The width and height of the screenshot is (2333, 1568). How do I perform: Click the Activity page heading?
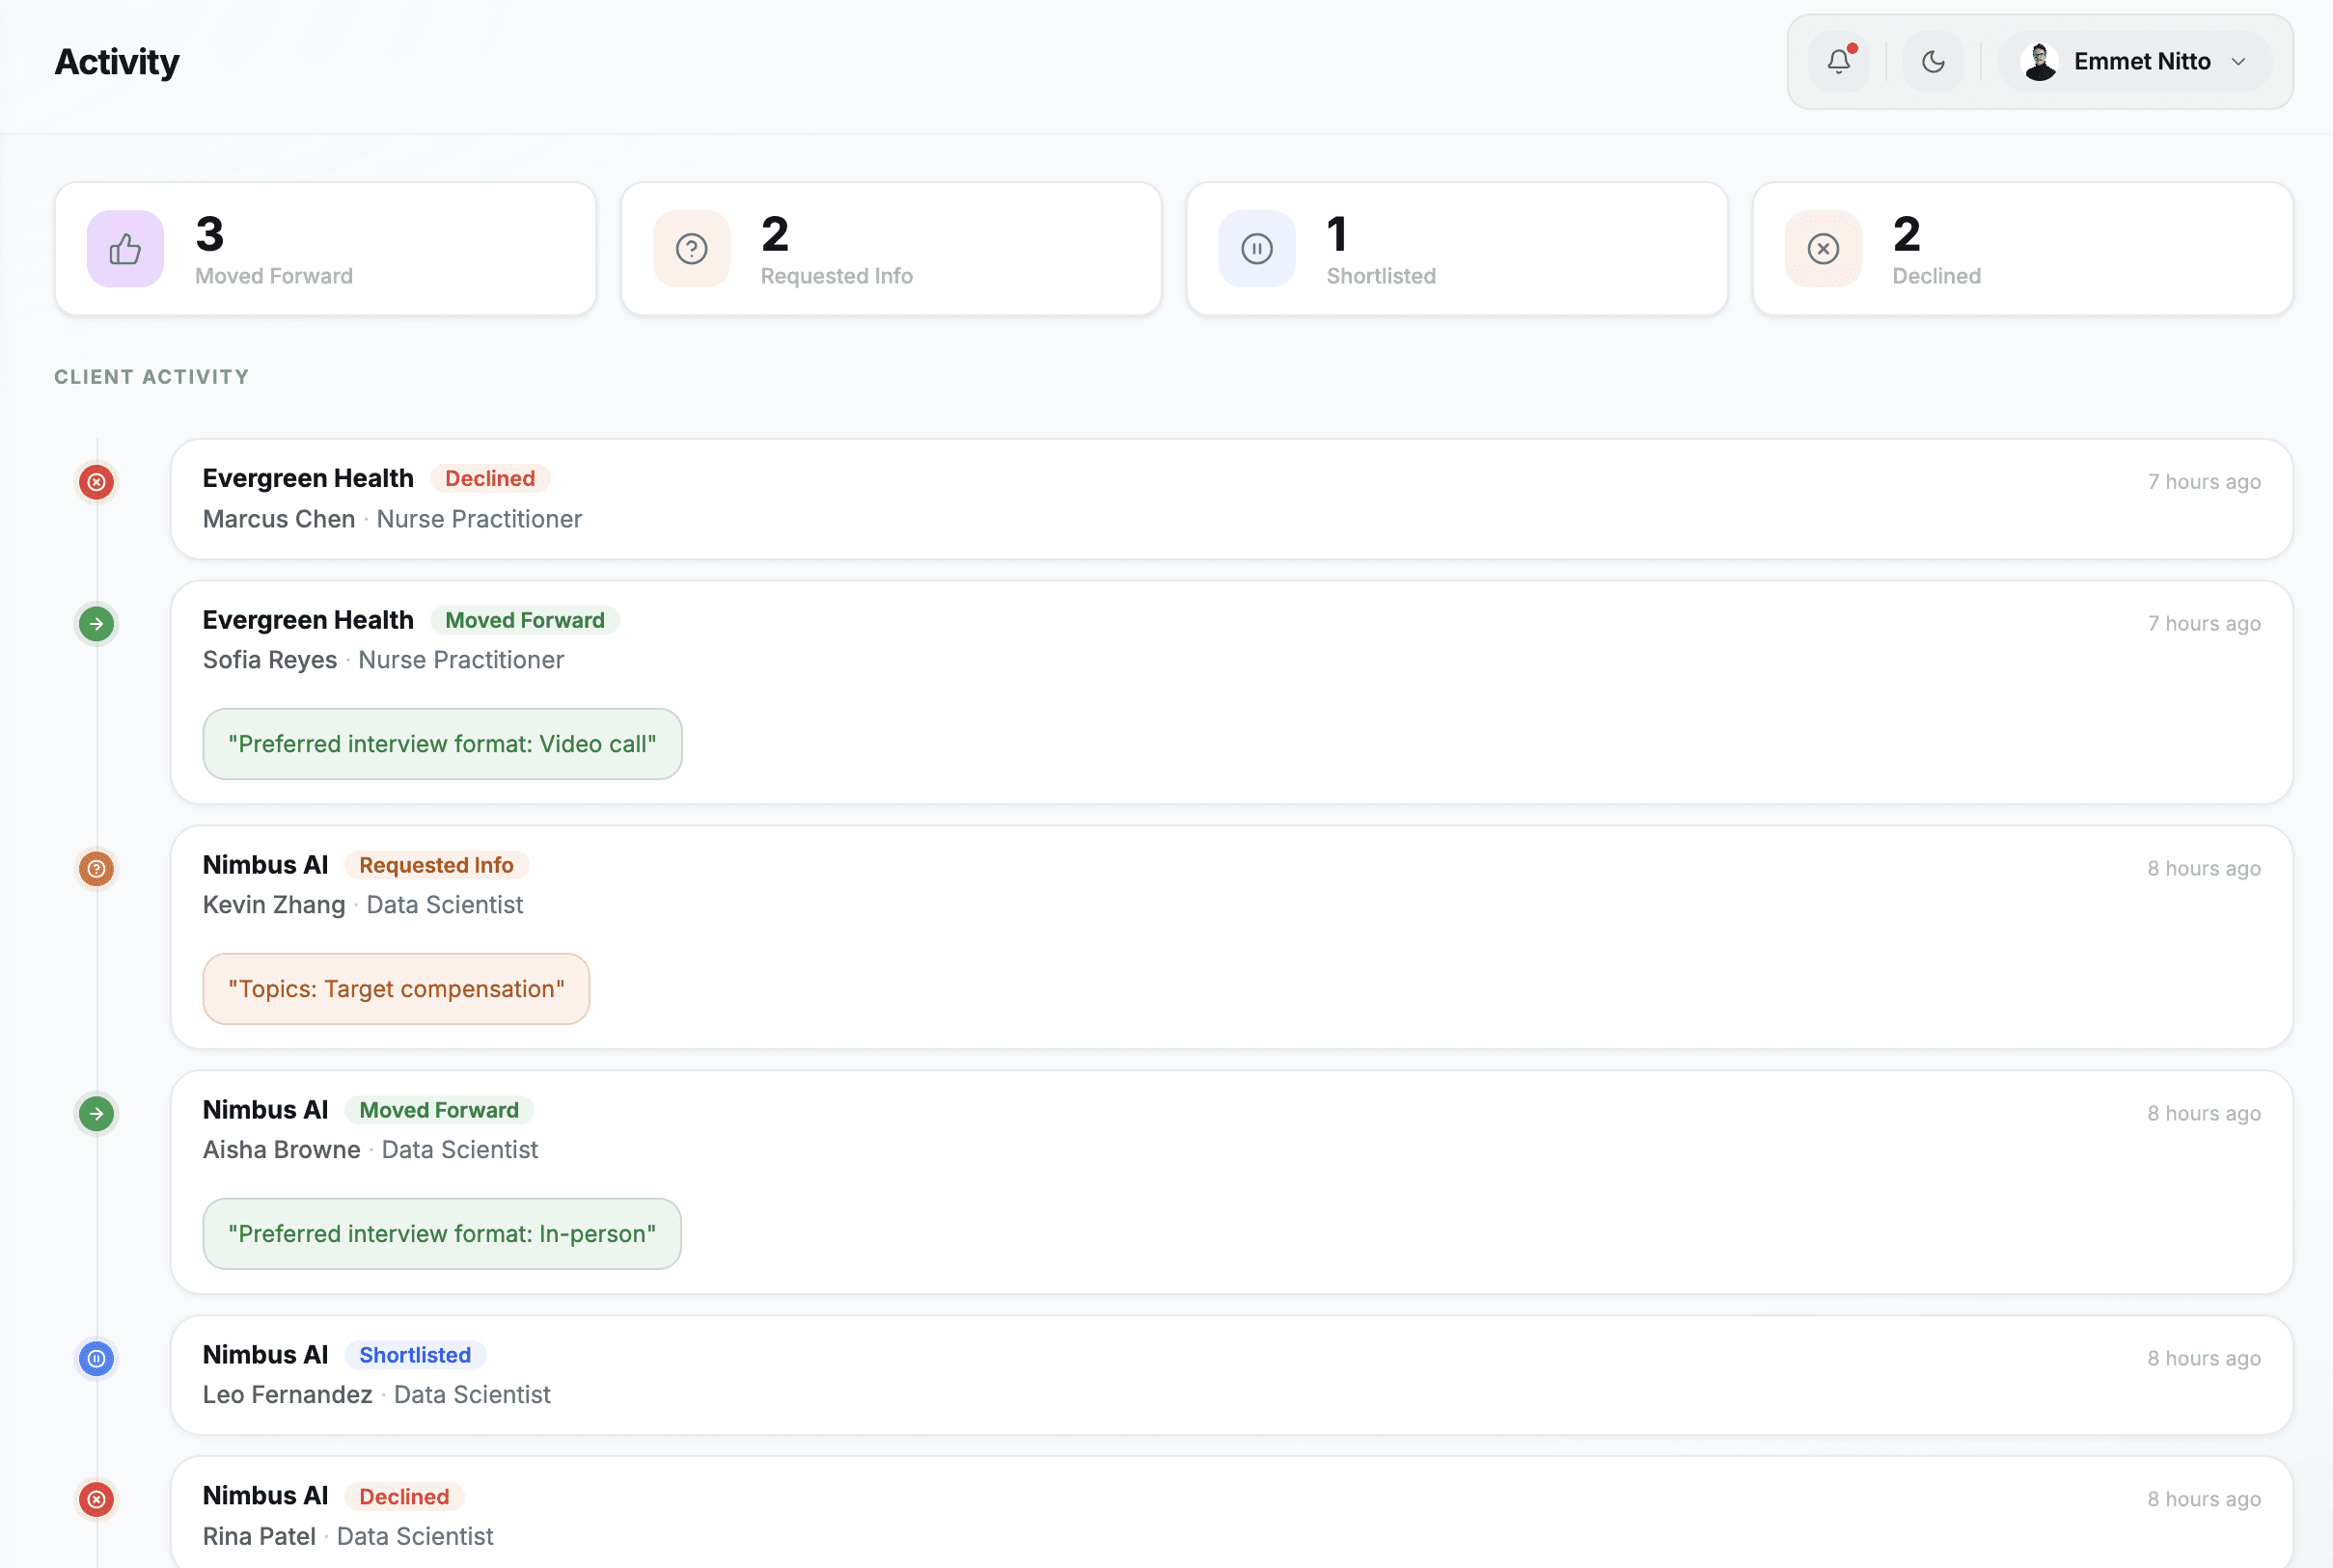[x=116, y=61]
